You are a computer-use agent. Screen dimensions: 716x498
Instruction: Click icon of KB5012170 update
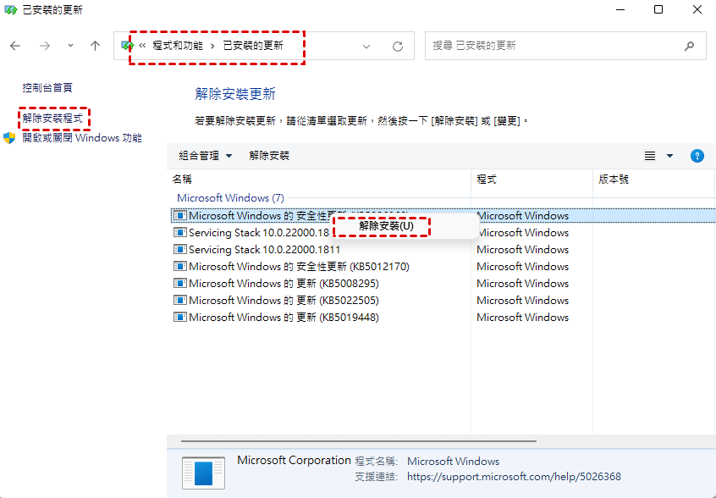point(180,266)
